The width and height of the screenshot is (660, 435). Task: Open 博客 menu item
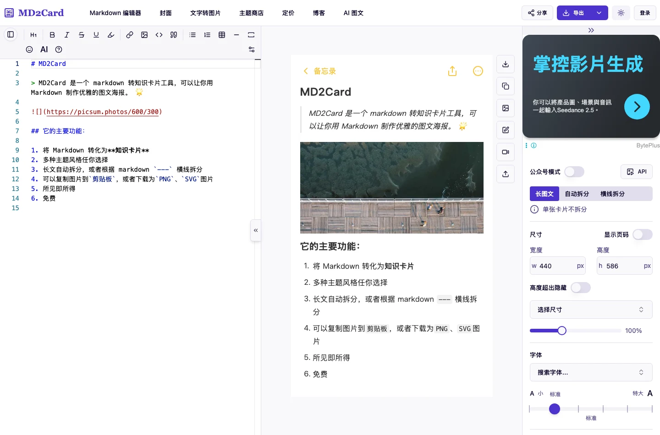tap(319, 13)
